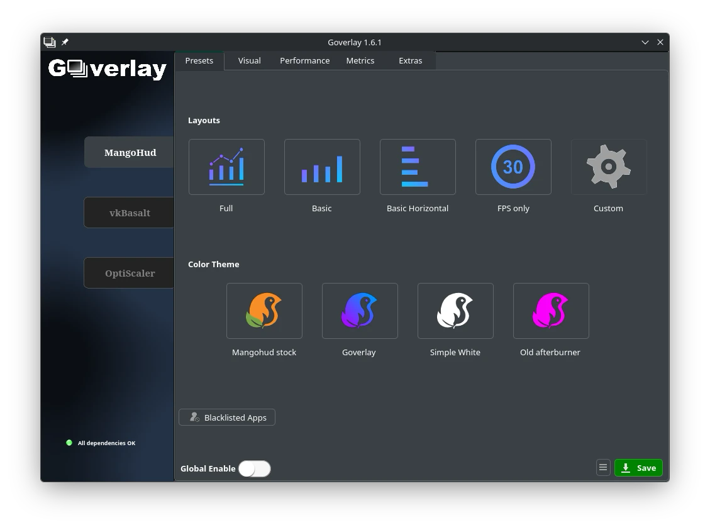710x530 pixels.
Task: Apply the Mangohud stock color theme
Action: [264, 311]
